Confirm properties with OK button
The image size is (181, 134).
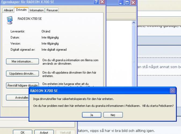coord(23,132)
